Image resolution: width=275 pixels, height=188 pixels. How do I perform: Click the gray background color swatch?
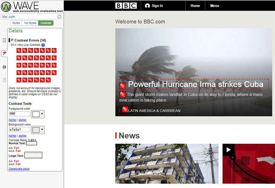pos(36,130)
